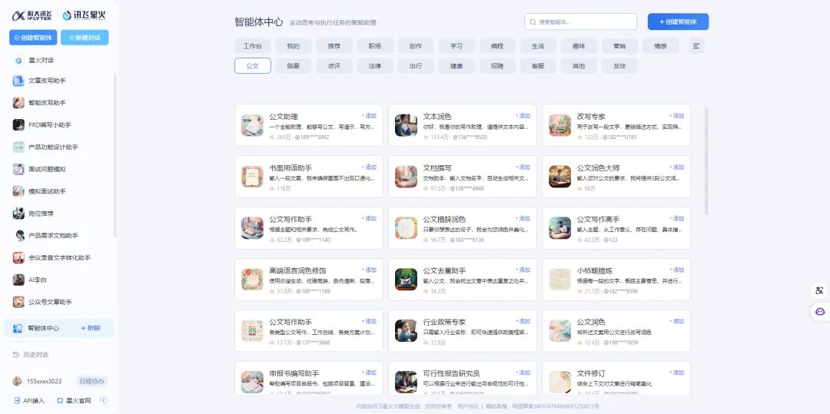Click the top-right blue 创建智能体 button

tap(678, 22)
